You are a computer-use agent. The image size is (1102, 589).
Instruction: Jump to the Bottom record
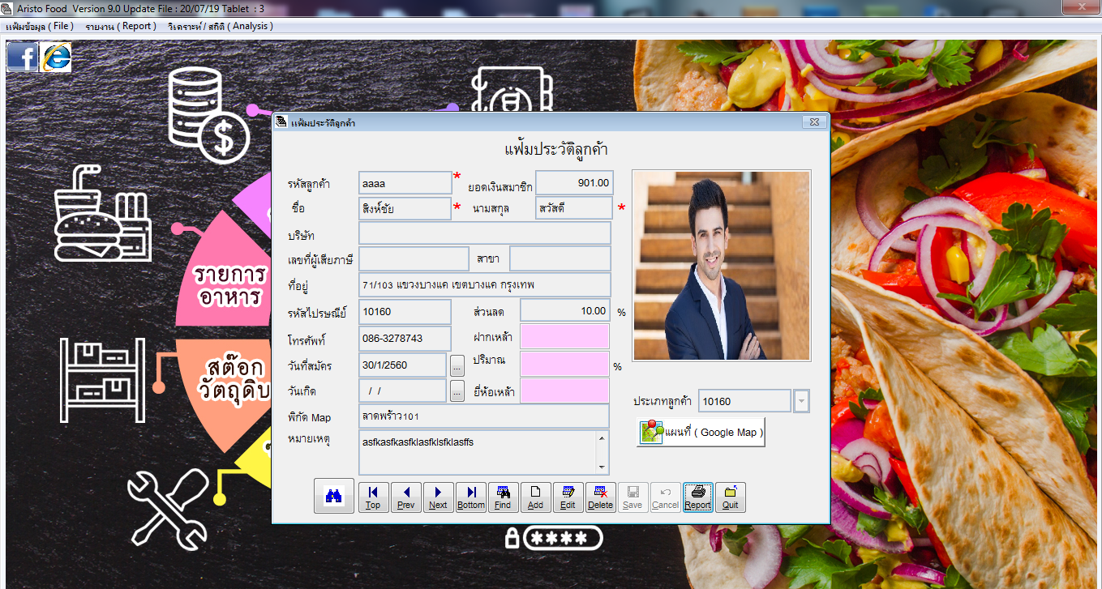click(470, 497)
